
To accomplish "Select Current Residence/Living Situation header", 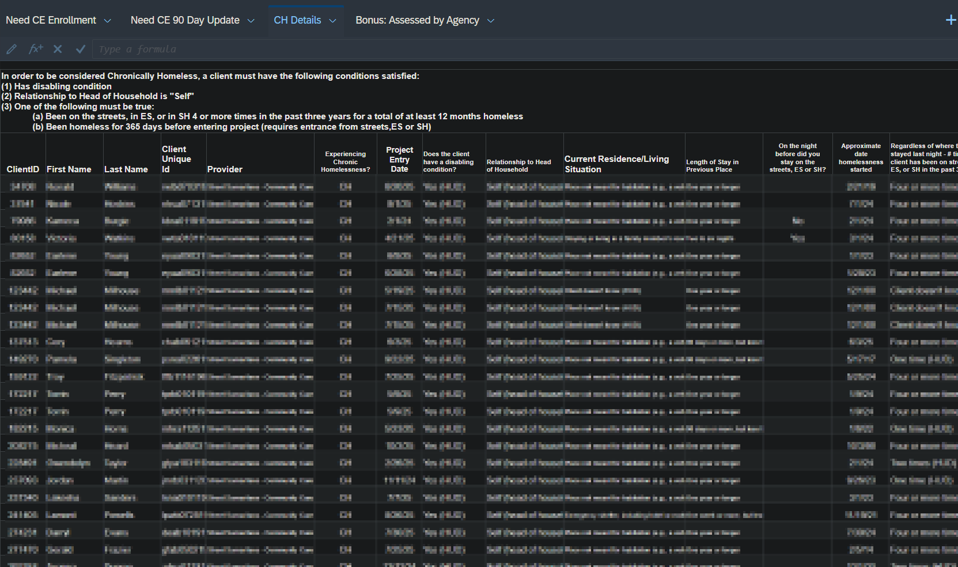I will click(x=616, y=164).
